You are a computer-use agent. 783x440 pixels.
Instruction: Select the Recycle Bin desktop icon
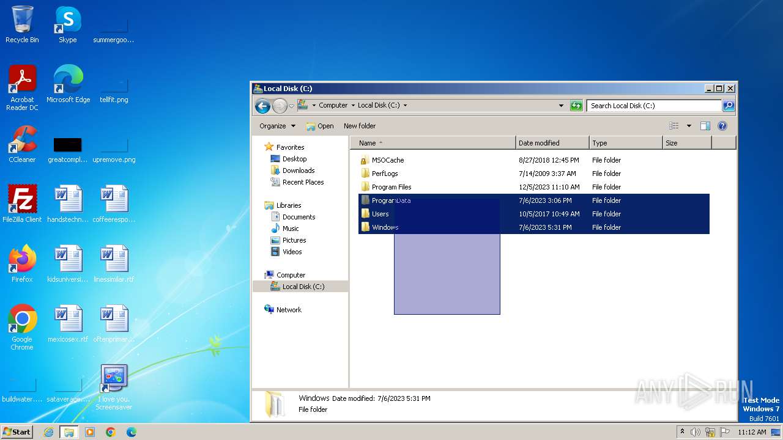(x=22, y=24)
